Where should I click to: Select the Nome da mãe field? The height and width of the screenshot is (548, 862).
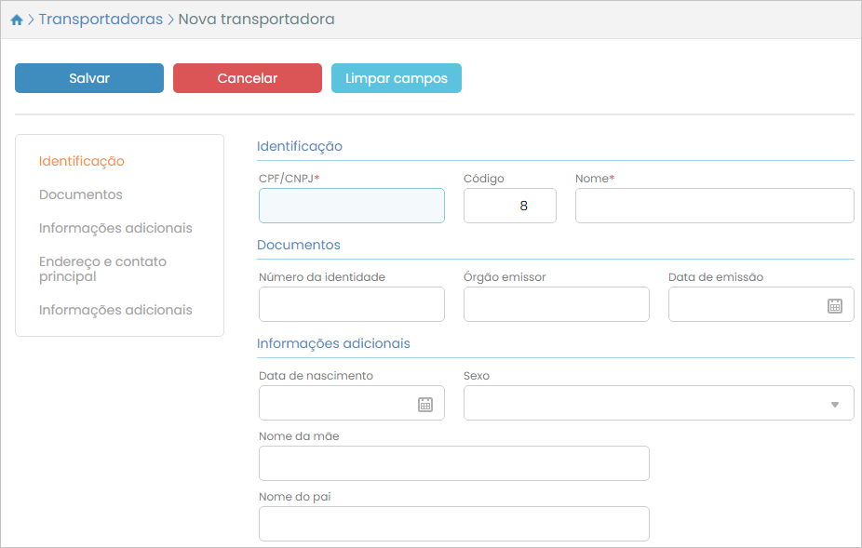(x=453, y=463)
